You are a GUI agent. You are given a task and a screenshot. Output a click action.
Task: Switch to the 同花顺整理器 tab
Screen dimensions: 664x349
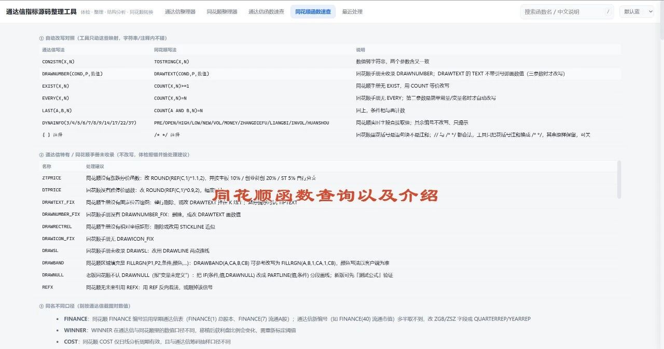click(x=222, y=11)
